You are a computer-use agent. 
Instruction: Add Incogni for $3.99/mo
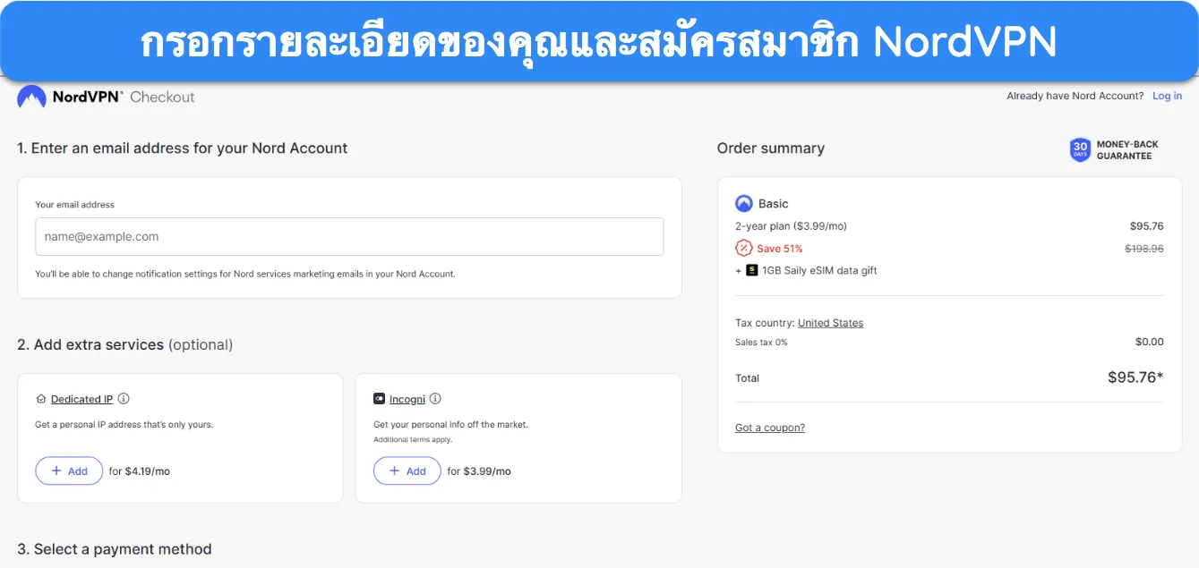pos(407,471)
